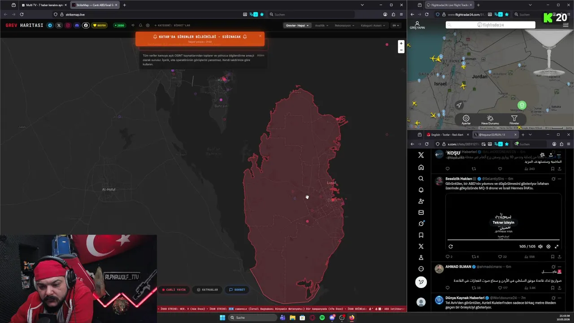Viewport: 574px width, 323px height.
Task: Enter fullscreen on the tweet video
Action: [557, 246]
